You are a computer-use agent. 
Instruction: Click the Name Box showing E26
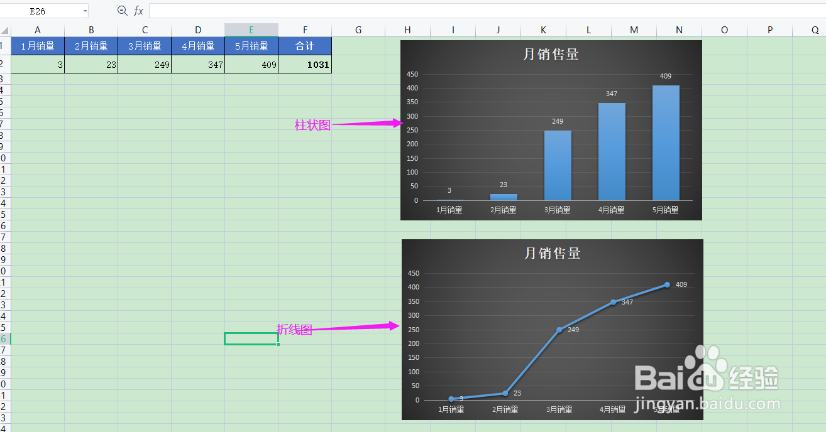point(38,11)
